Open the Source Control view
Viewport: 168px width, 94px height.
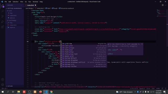coord(3,16)
